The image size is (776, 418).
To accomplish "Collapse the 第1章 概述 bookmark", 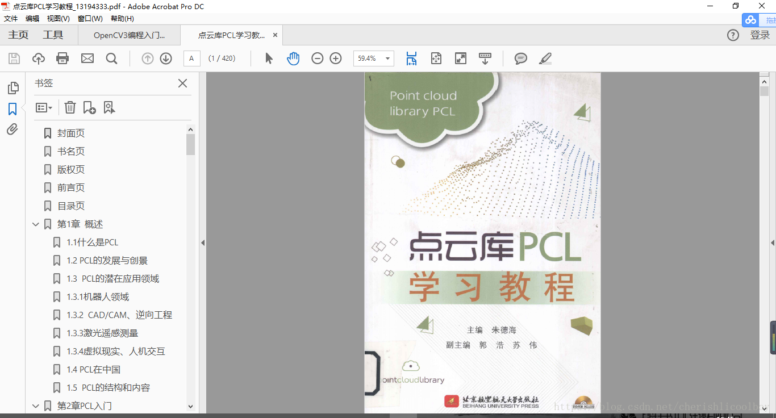I will (x=36, y=224).
